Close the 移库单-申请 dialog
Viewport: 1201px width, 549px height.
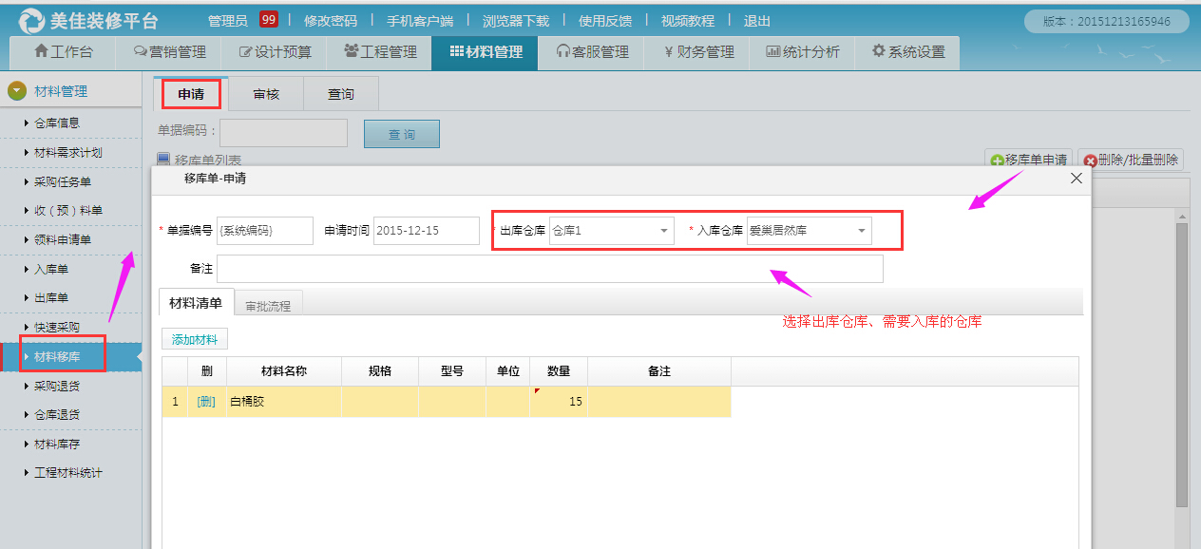point(1077,179)
